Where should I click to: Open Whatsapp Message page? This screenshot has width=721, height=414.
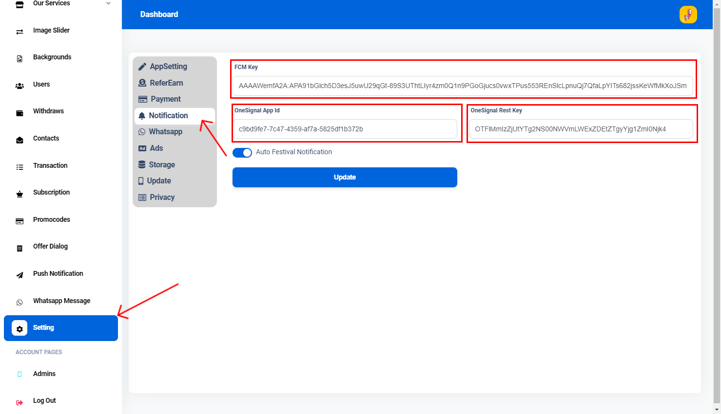coord(61,301)
